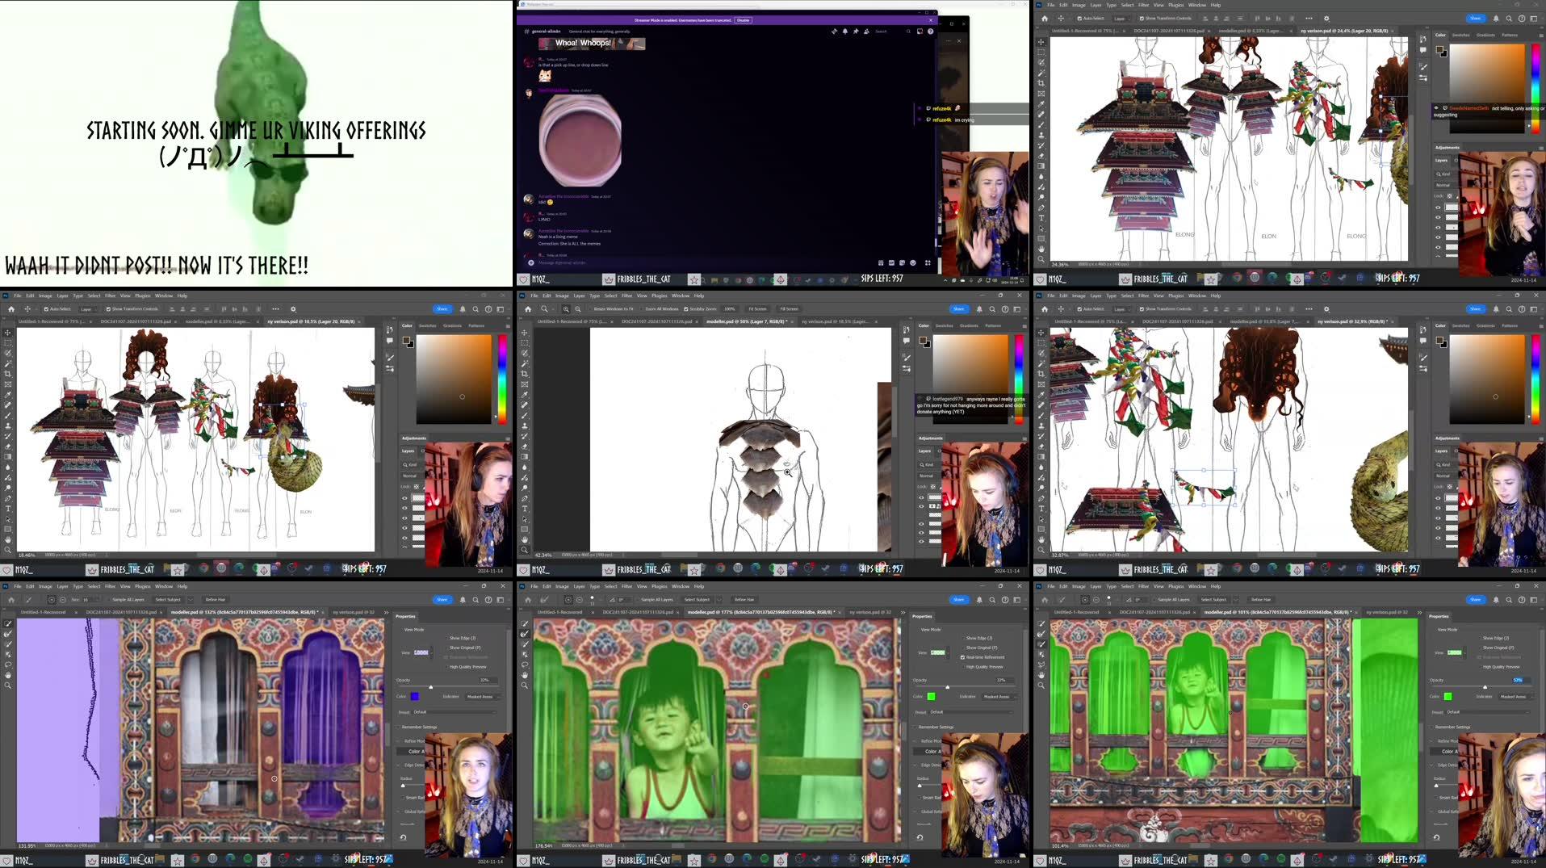The image size is (1546, 868).
Task: Select Magic Wand tool in the 18,5% Photoshop frame
Action: pos(8,363)
